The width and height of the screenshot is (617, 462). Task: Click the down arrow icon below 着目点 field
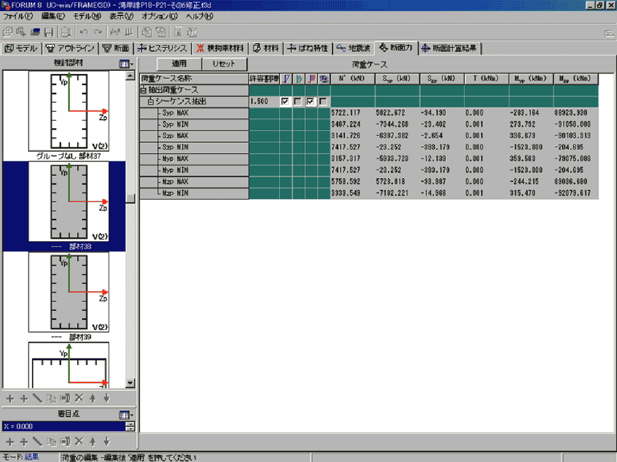pyautogui.click(x=106, y=441)
